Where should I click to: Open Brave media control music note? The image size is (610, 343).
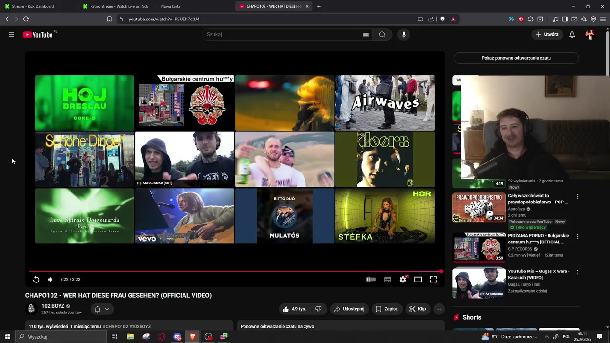tap(555, 19)
